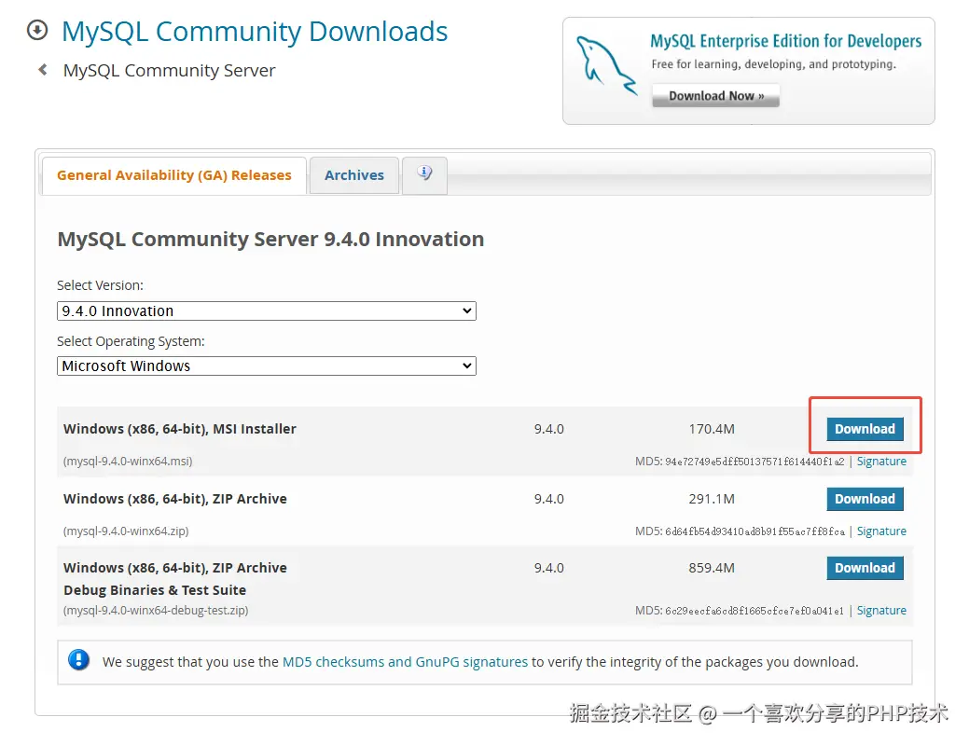Click MD5 hash of the winx64.zip archive
This screenshot has height=745, width=969.
(x=754, y=531)
